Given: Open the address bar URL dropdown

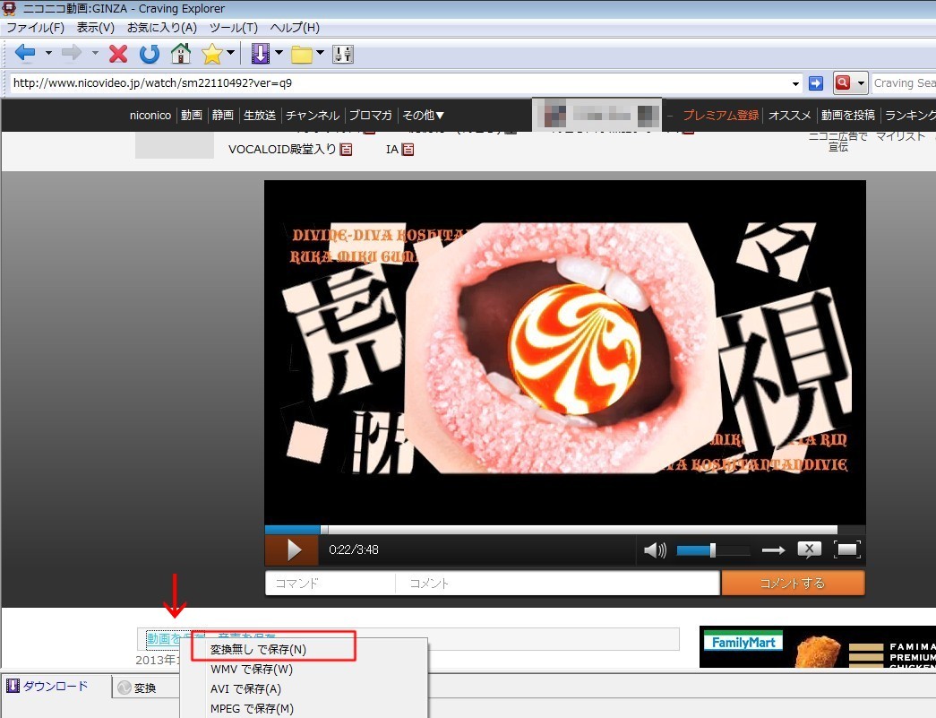Looking at the screenshot, I should pyautogui.click(x=796, y=83).
